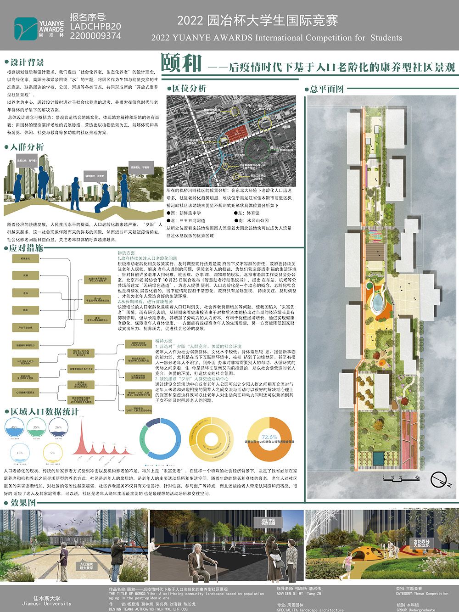
Task: Click the 东: 体育馆 location bullet
Action: coord(246,213)
